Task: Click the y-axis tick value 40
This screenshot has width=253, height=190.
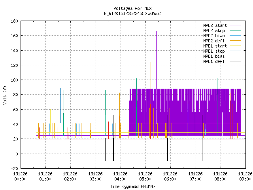Action: click(15, 124)
